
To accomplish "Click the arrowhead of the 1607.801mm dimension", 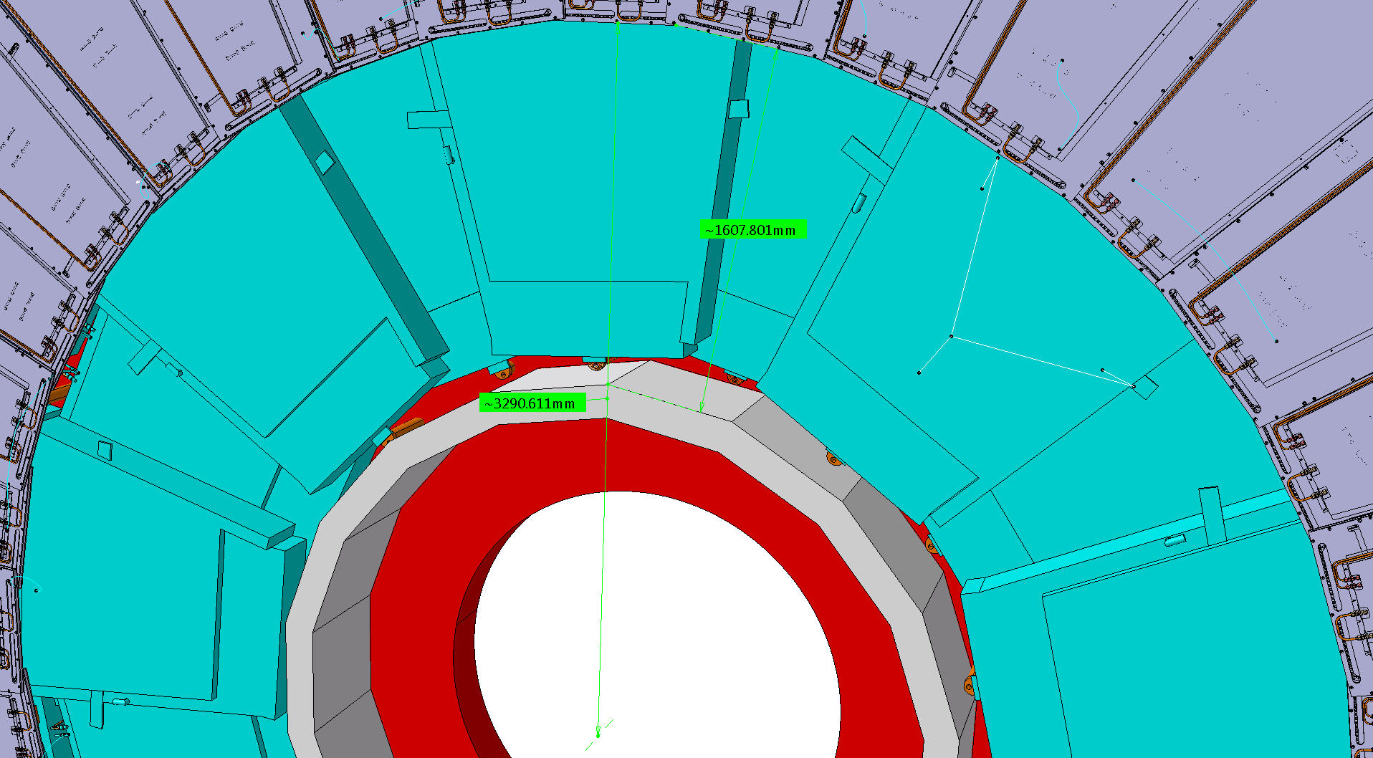I will click(777, 50).
